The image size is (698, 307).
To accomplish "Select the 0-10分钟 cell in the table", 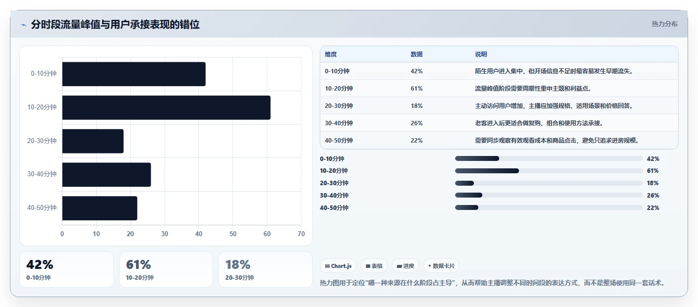I will click(x=337, y=71).
